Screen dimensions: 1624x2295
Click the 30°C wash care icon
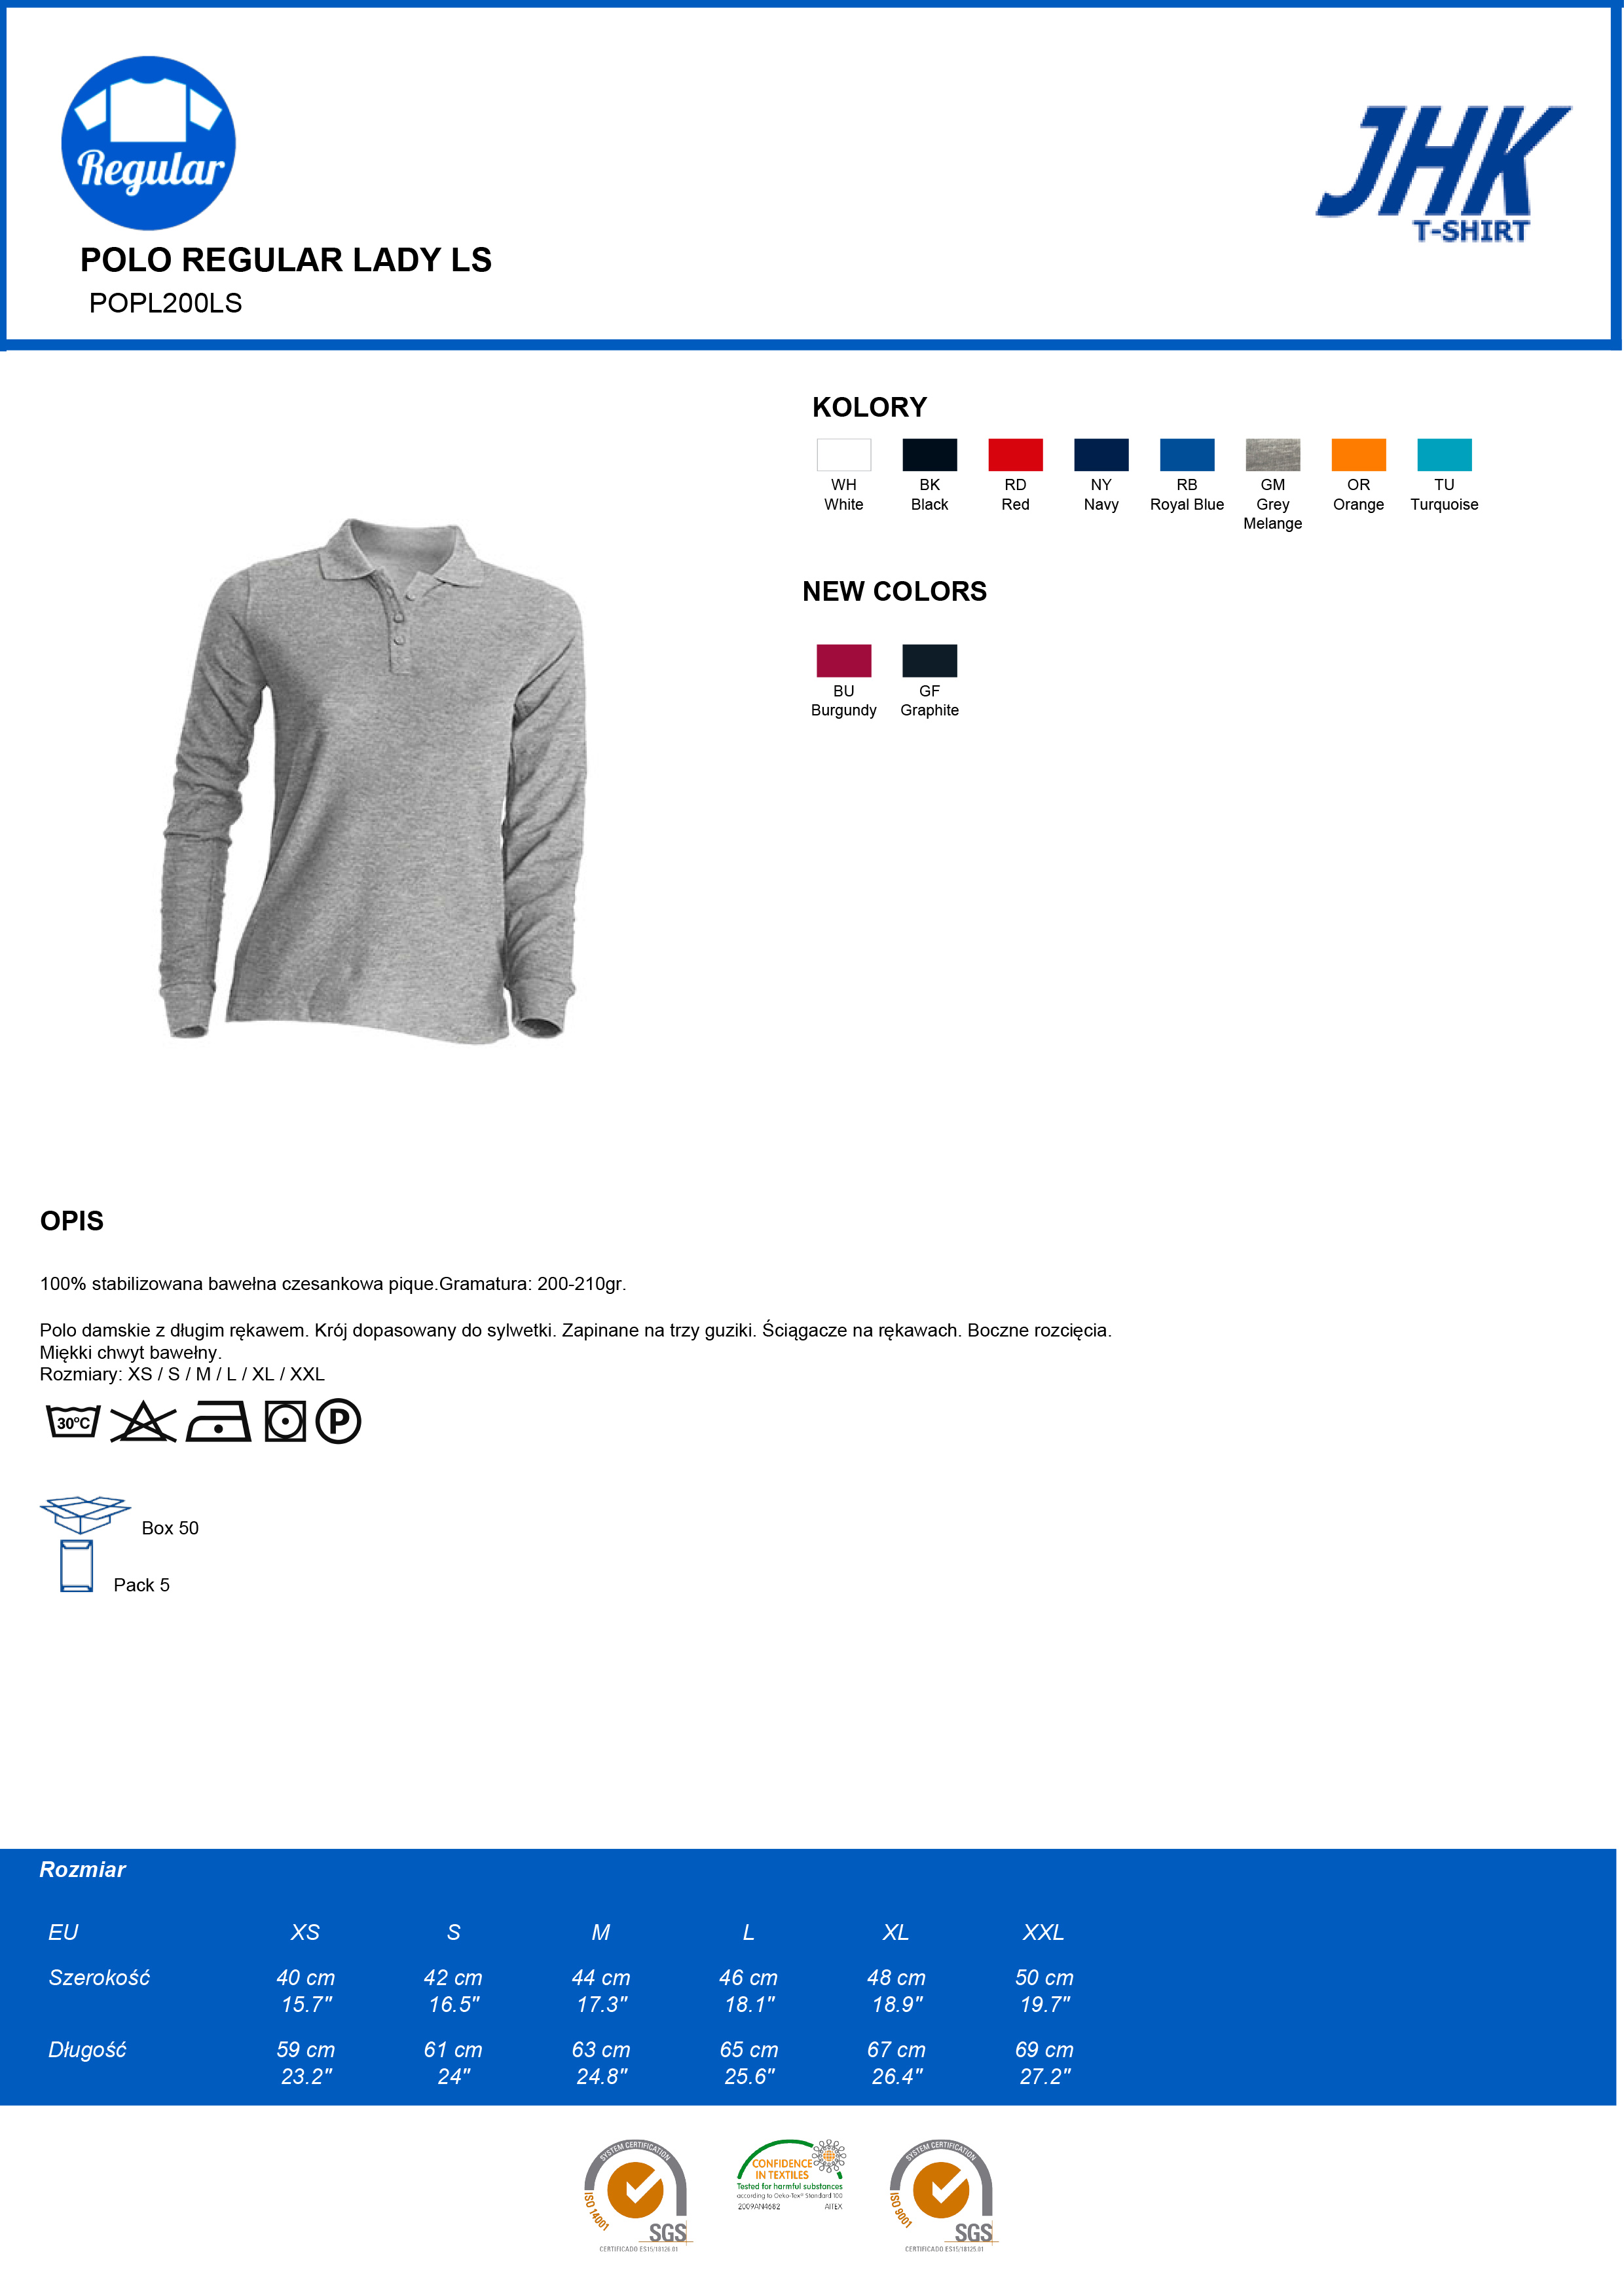pos(73,1422)
